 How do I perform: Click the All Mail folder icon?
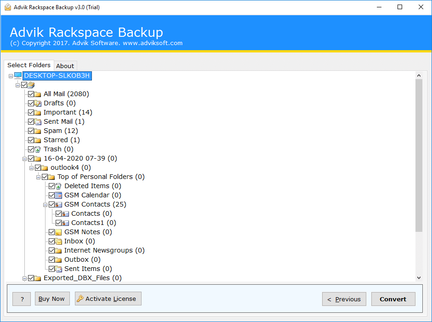point(38,94)
